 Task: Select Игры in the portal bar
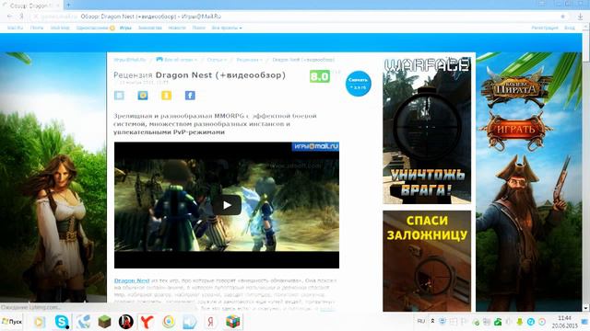point(125,28)
